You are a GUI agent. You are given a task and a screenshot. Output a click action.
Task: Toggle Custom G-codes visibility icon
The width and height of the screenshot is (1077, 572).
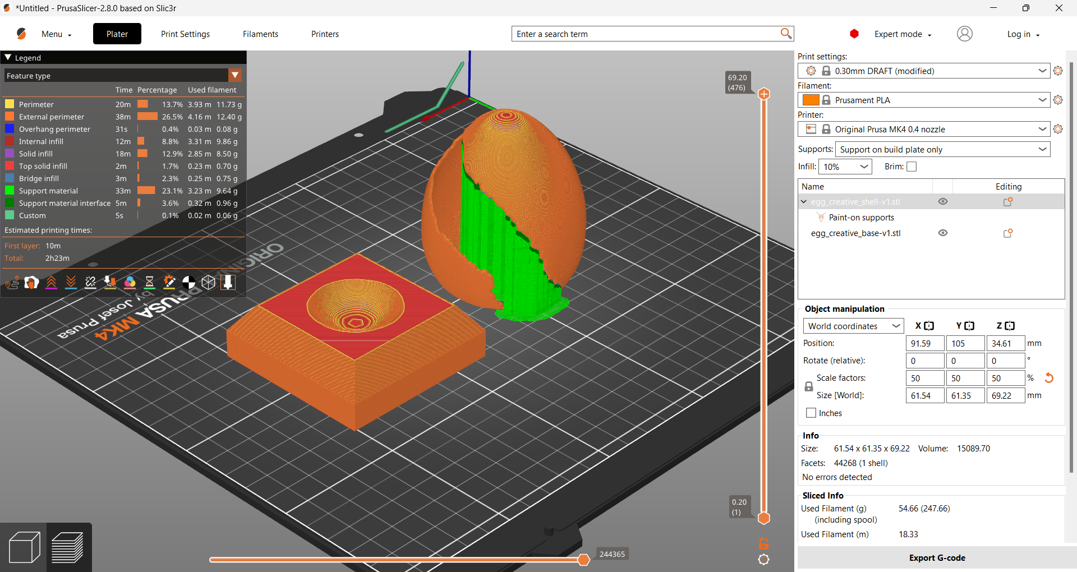[169, 282]
